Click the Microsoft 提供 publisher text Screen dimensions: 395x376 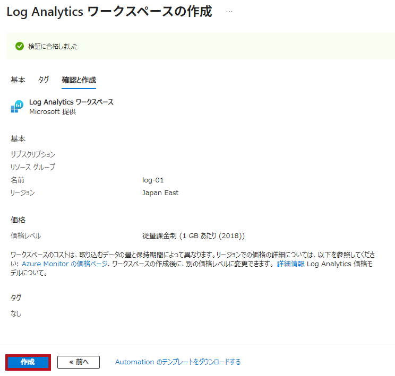53,112
